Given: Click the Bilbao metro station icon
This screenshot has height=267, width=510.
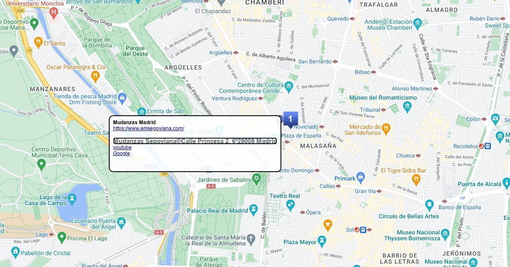Looking at the screenshot, I should coord(374,72).
